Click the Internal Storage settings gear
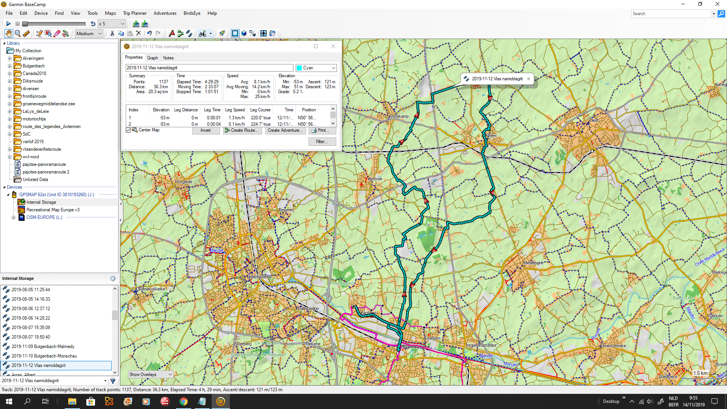Viewport: 727px width, 409px height. (x=113, y=278)
